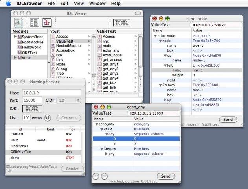
Task: Expand the collapsed up node under $return
Action: [165, 100]
